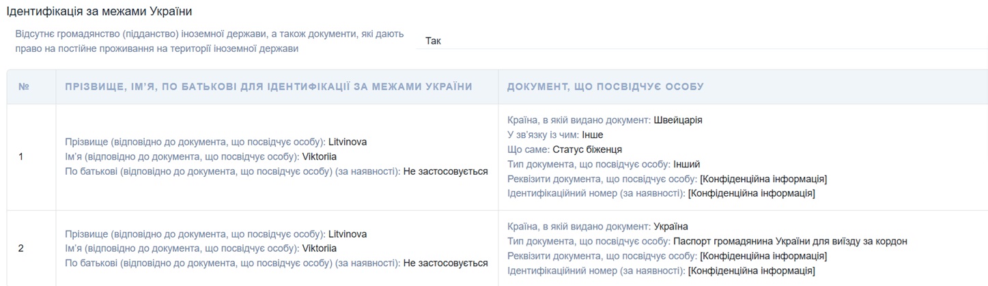Viewport: 988px width, 286px height.
Task: Click "Не застосовується" patronymic in row one
Action: coord(445,171)
